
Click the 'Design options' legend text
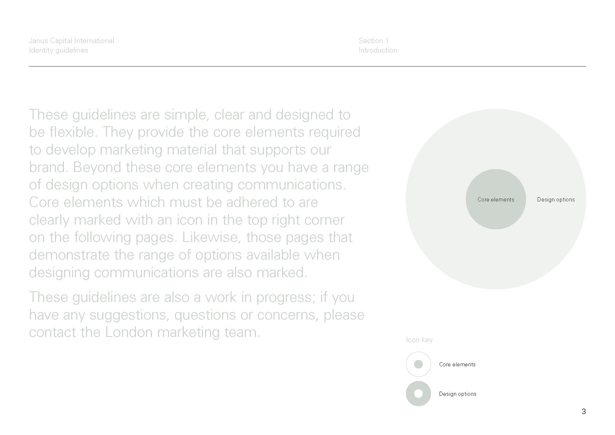click(458, 394)
